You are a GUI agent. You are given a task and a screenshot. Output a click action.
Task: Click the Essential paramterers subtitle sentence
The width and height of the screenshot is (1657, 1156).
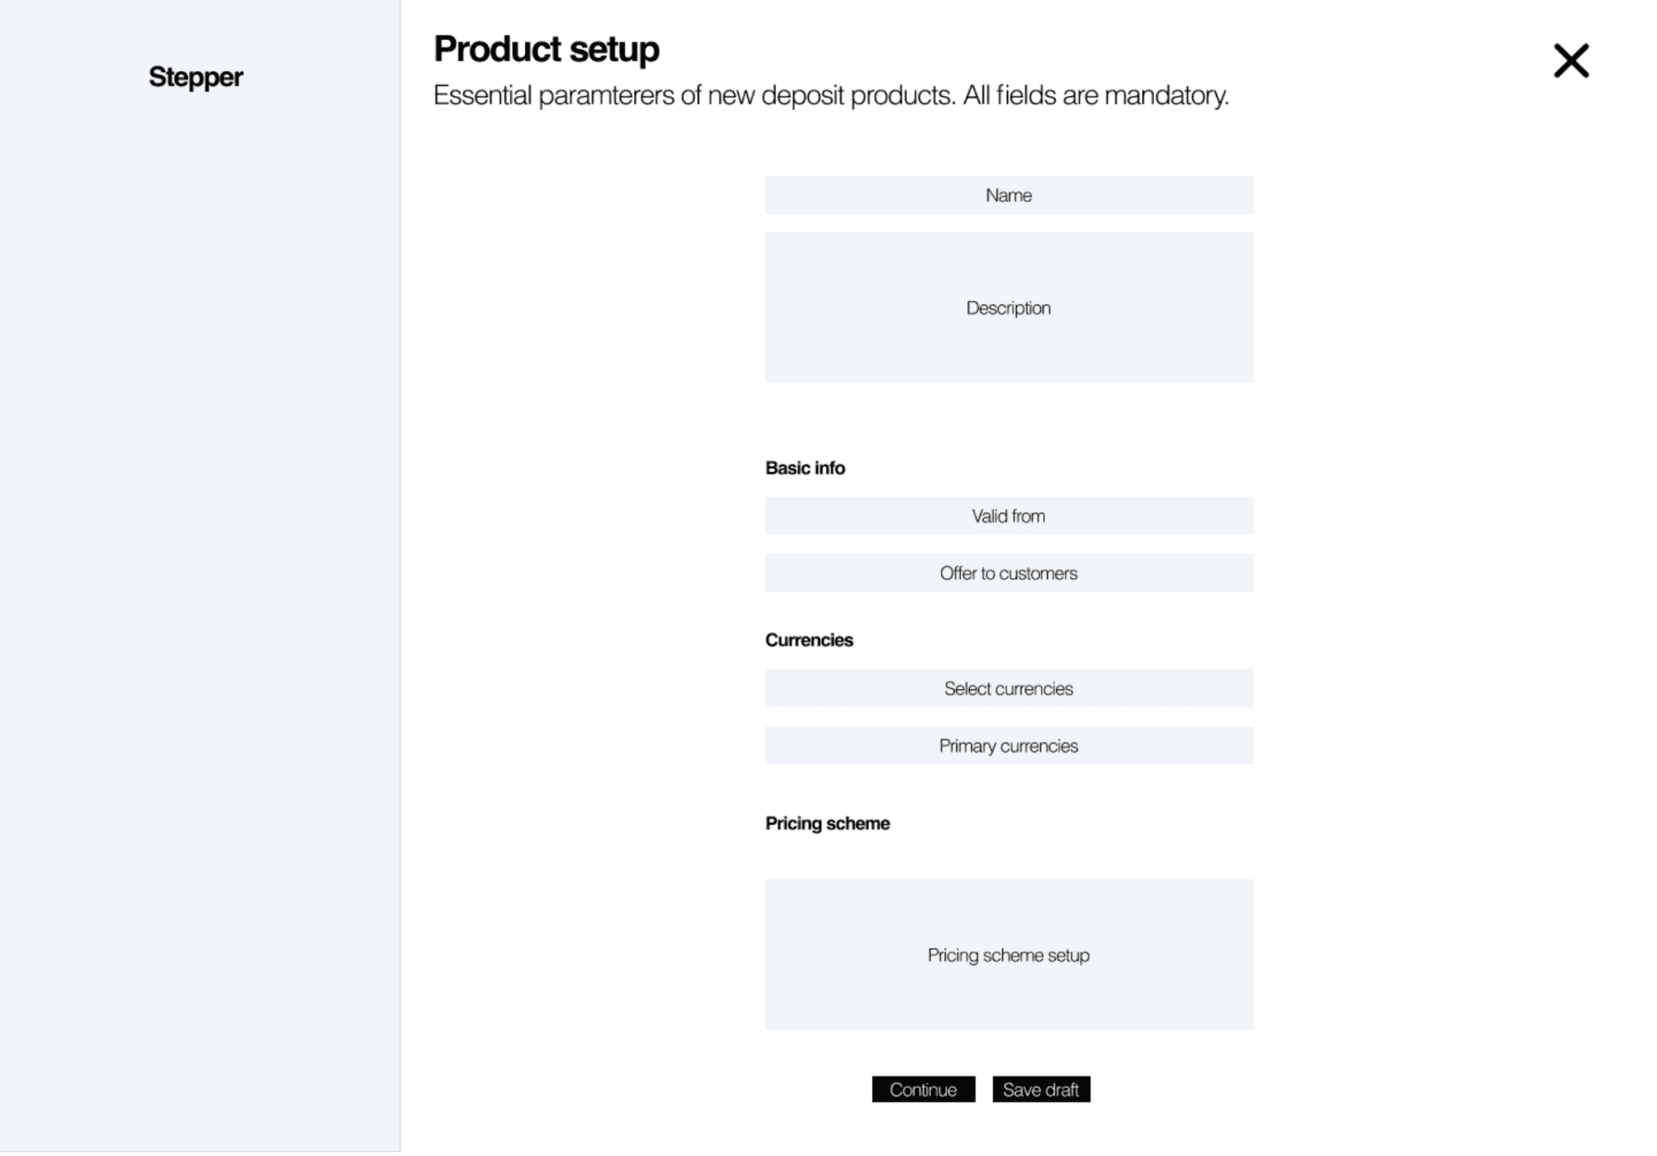pyautogui.click(x=694, y=95)
